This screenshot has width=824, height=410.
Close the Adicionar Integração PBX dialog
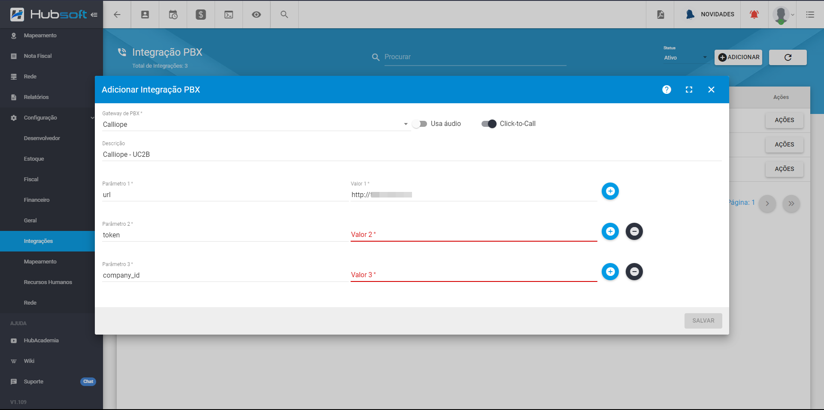point(711,90)
